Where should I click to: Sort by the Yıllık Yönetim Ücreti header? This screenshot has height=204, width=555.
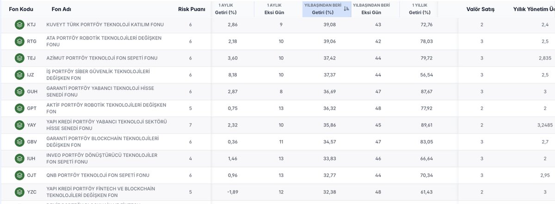(x=534, y=9)
